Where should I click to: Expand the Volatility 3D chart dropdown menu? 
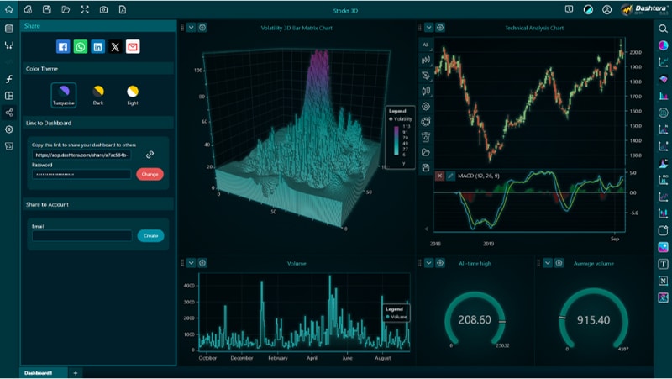(x=191, y=28)
